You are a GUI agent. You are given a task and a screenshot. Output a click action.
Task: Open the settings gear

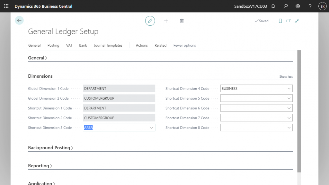(x=298, y=6)
